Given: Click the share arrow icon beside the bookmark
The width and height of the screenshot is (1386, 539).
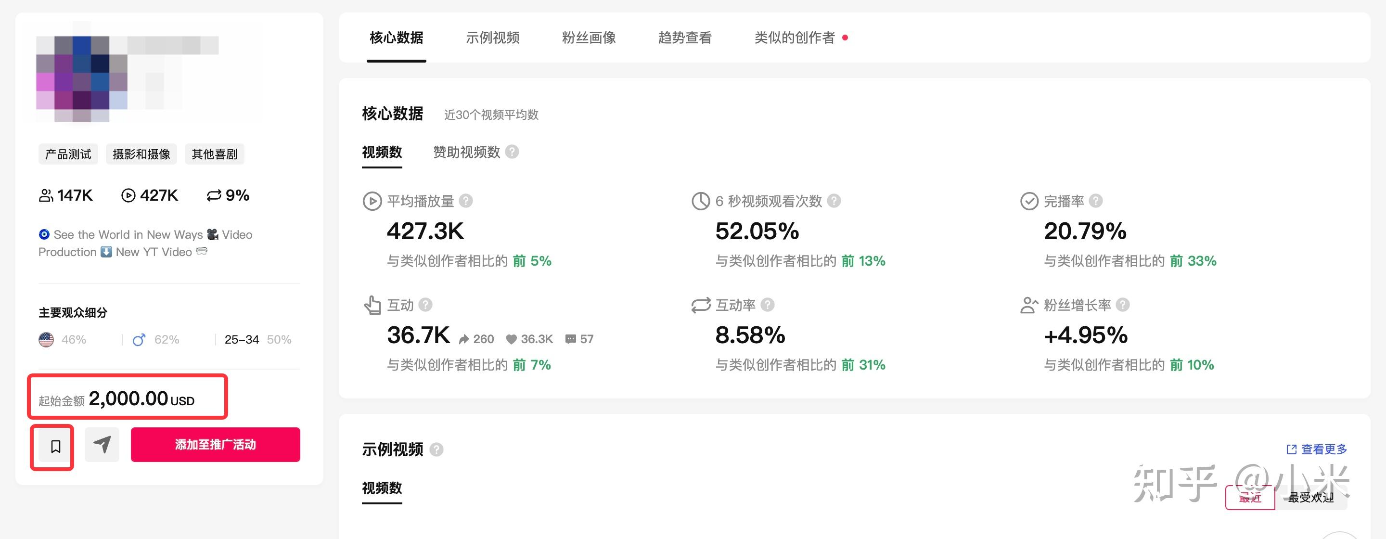Looking at the screenshot, I should (102, 445).
